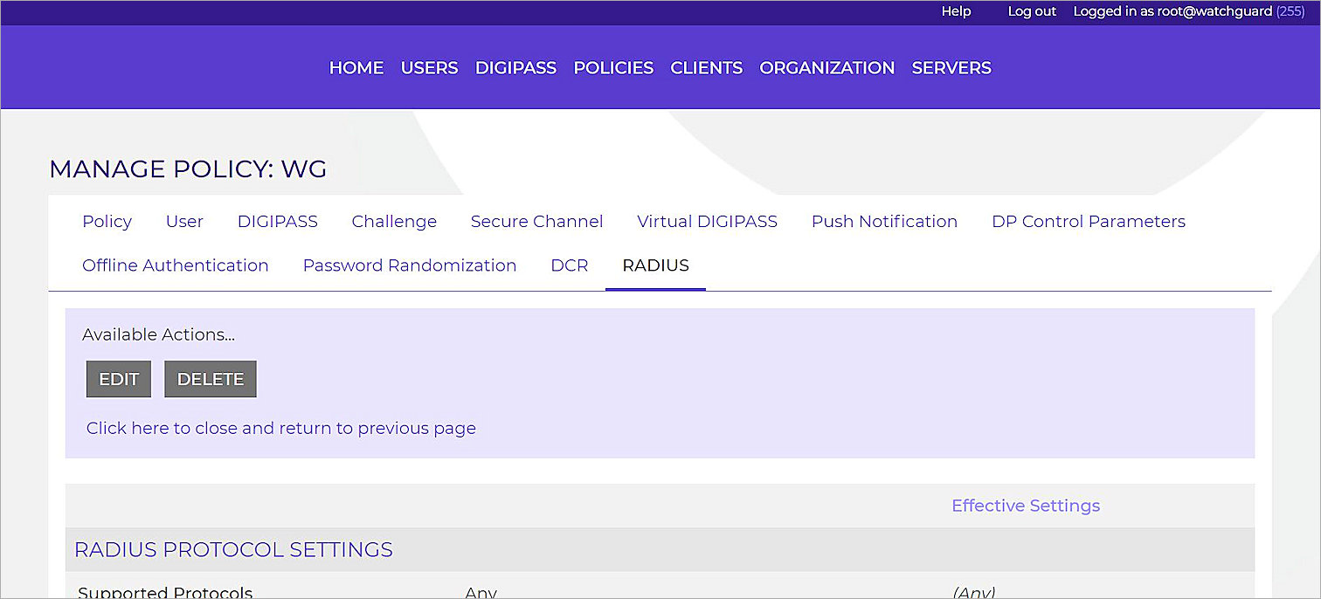The height and width of the screenshot is (599, 1321).
Task: Switch to the Policy tab
Action: pyautogui.click(x=107, y=221)
